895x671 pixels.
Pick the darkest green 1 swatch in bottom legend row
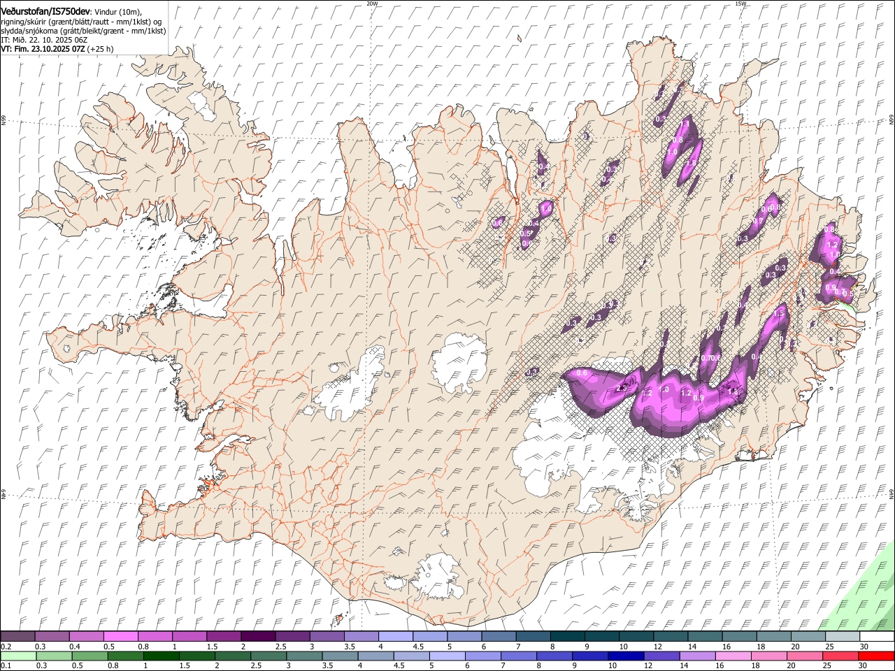coord(161,656)
